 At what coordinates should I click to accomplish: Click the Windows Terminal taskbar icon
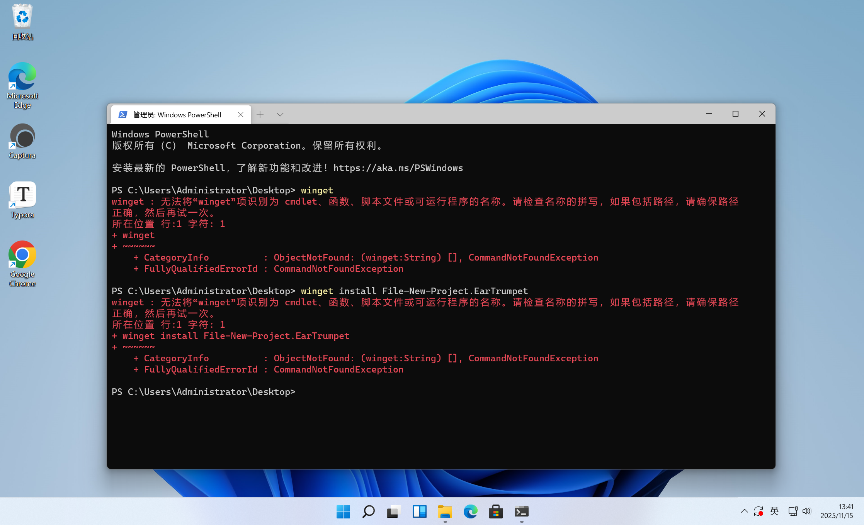[521, 512]
